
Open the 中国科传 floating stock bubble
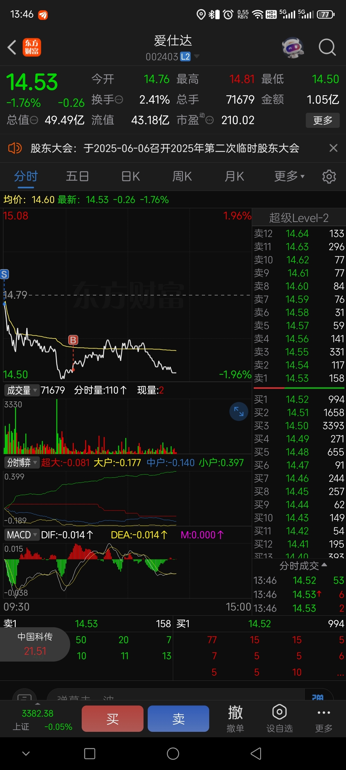pos(35,644)
